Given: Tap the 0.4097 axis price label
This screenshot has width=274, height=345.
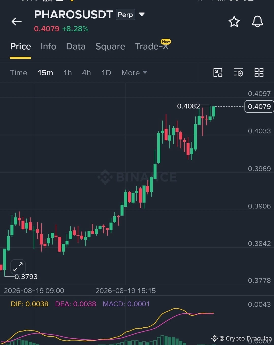Looking at the screenshot, I should coord(259,93).
